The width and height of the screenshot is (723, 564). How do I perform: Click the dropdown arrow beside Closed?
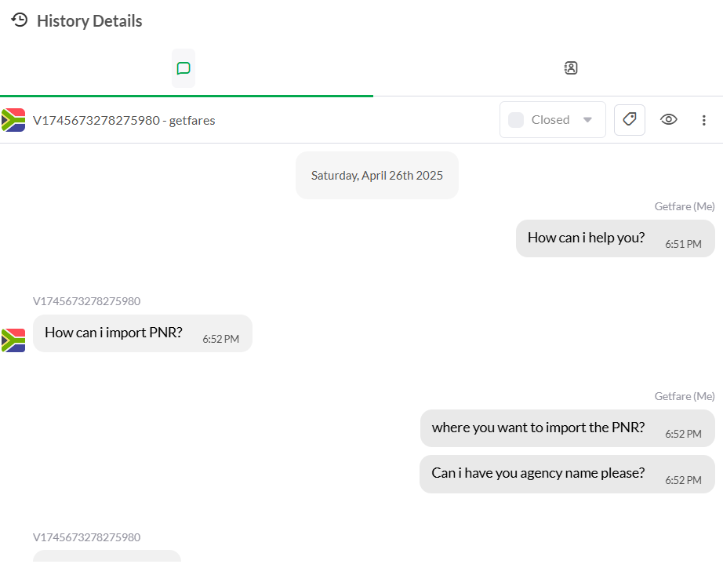(587, 120)
